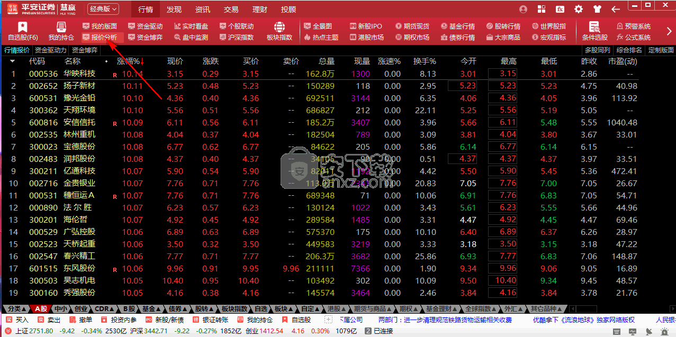Image resolution: width=676 pixels, height=337 pixels.
Task: Open 热点主题 hot topics
Action: [x=321, y=38]
